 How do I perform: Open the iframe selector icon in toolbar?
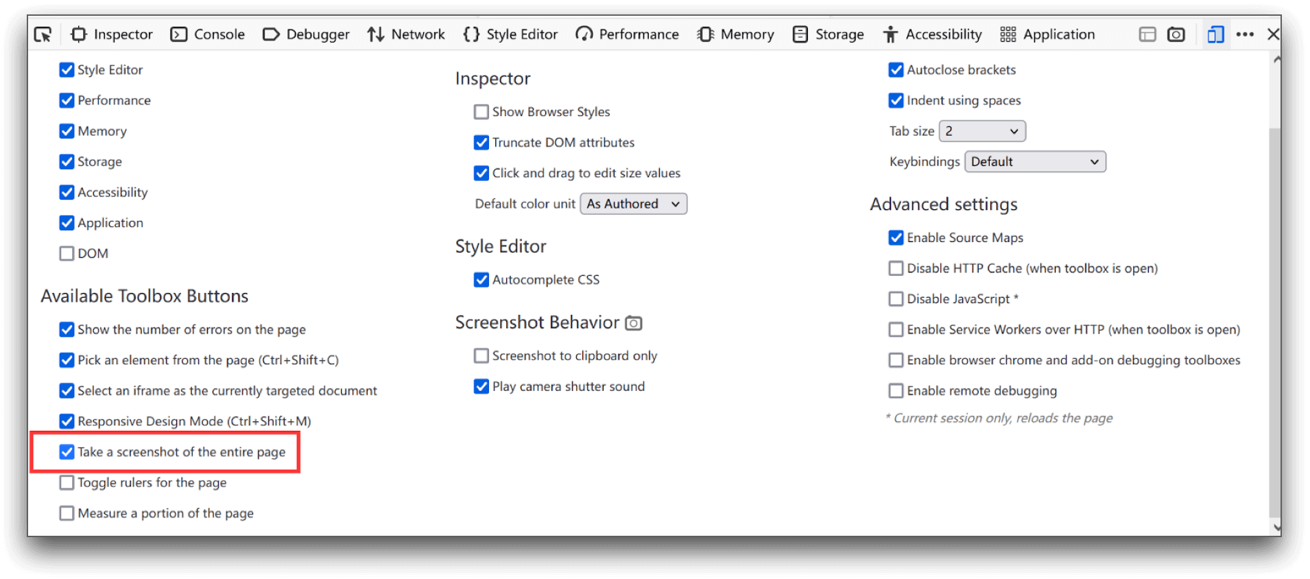click(1147, 34)
